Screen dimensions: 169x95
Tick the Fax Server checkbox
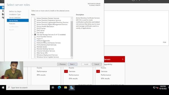click(x=35, y=32)
